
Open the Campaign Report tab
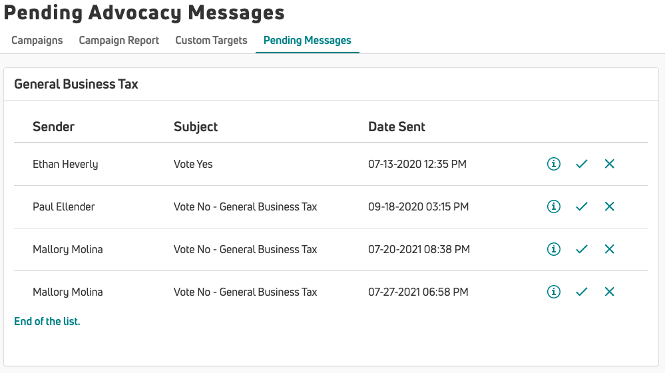(x=119, y=41)
